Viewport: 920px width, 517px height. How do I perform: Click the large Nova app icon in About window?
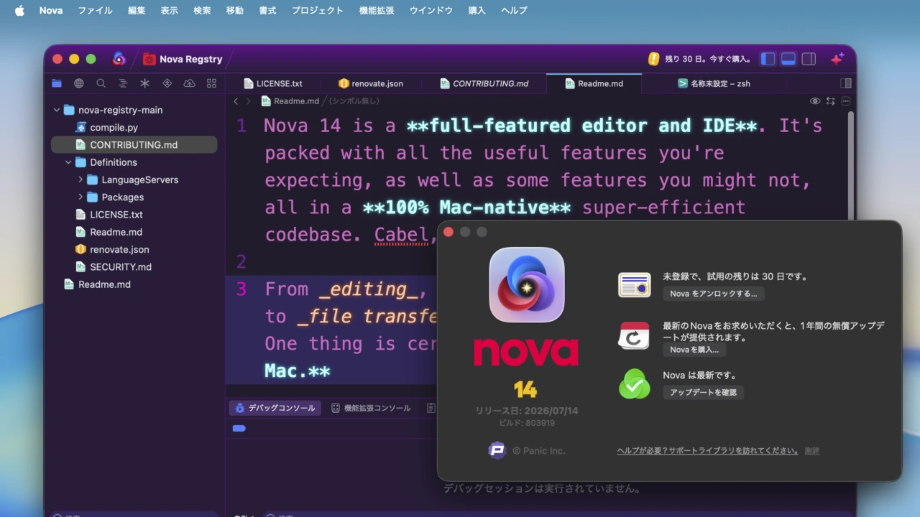click(x=527, y=284)
